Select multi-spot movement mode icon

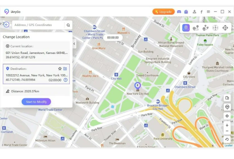pos(205,28)
